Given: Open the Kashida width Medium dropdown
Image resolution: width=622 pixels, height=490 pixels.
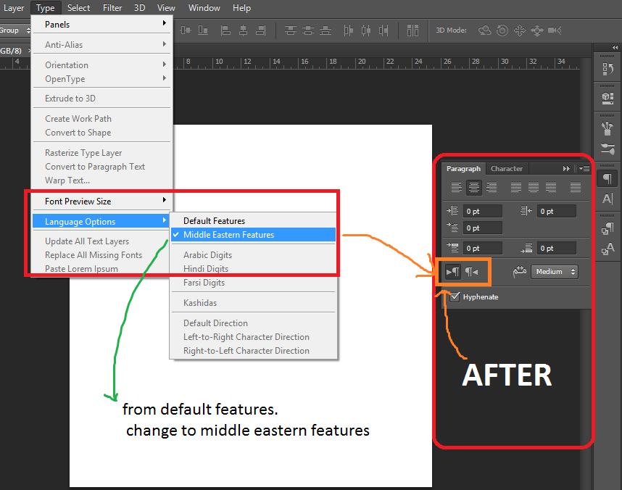Looking at the screenshot, I should tap(555, 272).
